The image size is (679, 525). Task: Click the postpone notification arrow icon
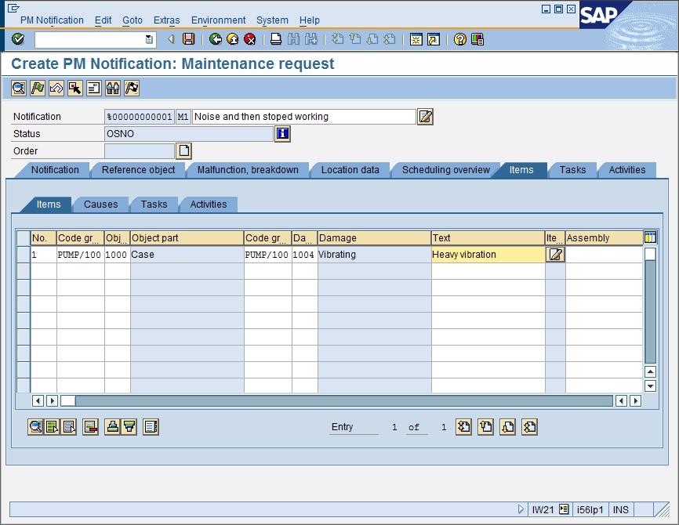tap(56, 89)
